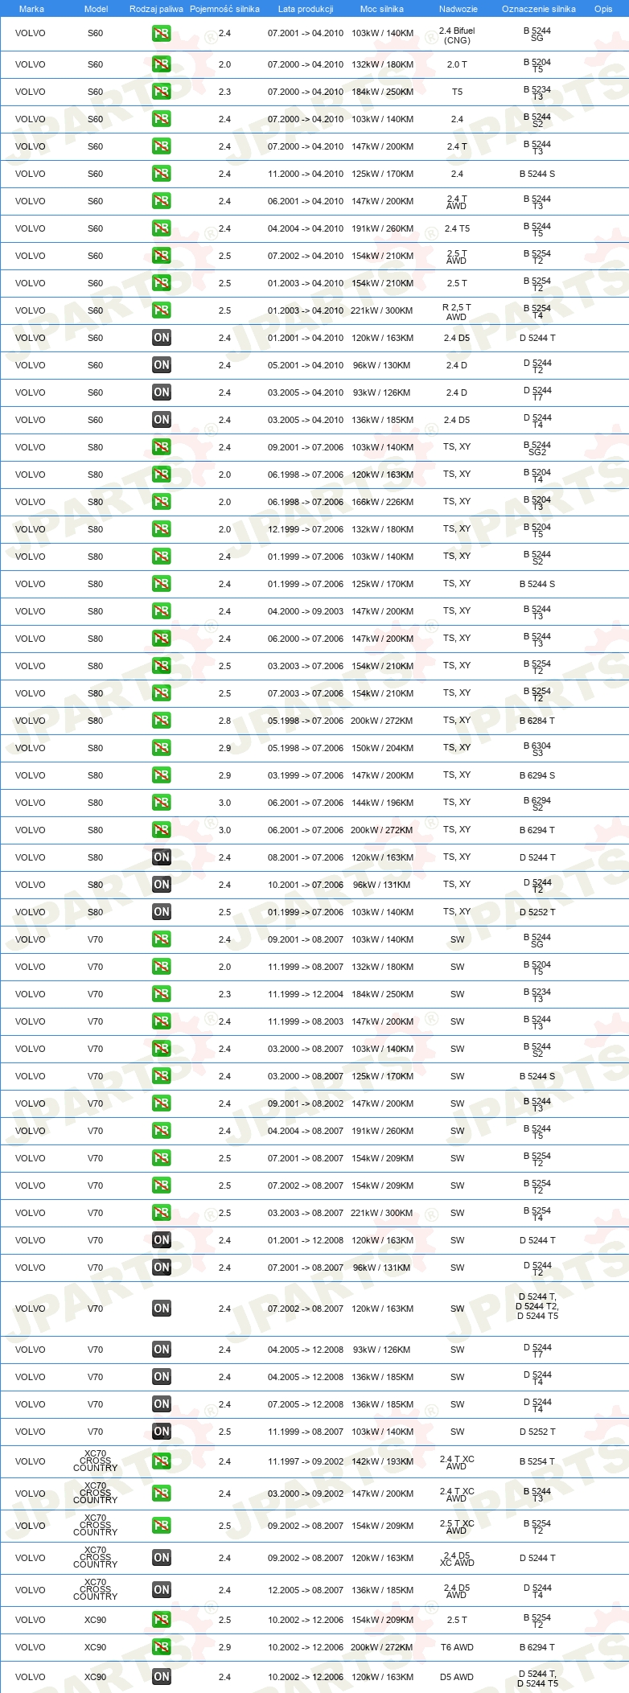Screen dimensions: 629x1693
Task: Click '12.1999 -> 07.2006' production dates
Action: pyautogui.click(x=306, y=529)
